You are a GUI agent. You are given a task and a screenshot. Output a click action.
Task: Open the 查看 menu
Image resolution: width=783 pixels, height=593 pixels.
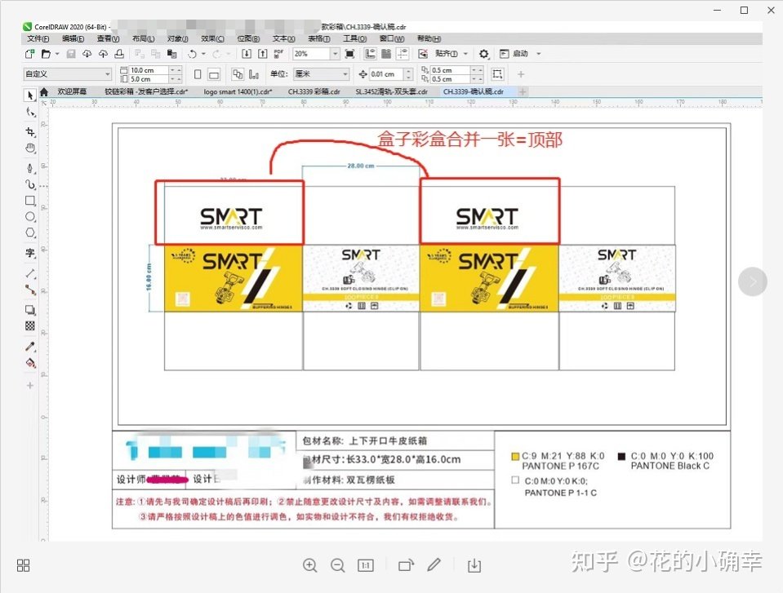pos(108,39)
